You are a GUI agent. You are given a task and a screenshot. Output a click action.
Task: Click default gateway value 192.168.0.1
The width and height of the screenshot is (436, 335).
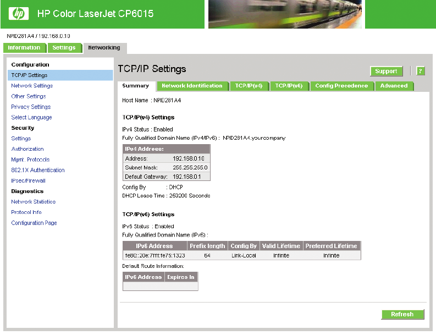click(187, 177)
